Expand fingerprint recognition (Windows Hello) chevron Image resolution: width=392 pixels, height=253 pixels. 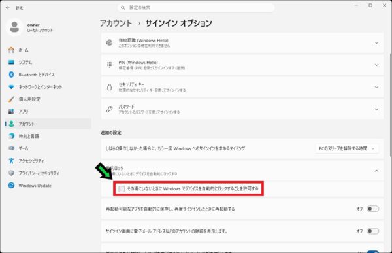[x=376, y=42]
